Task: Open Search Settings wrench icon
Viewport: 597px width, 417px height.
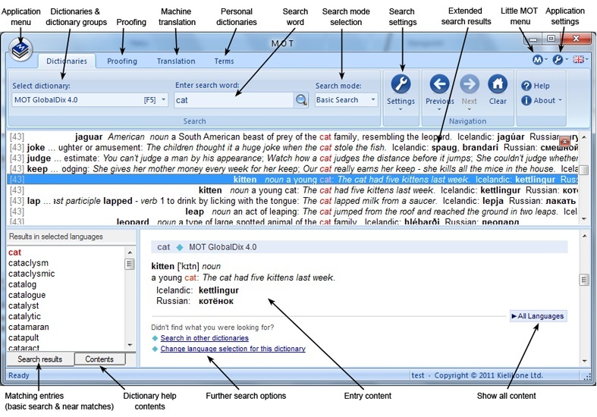Action: point(401,84)
